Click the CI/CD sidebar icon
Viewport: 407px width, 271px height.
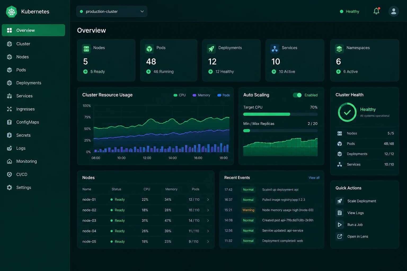point(10,174)
